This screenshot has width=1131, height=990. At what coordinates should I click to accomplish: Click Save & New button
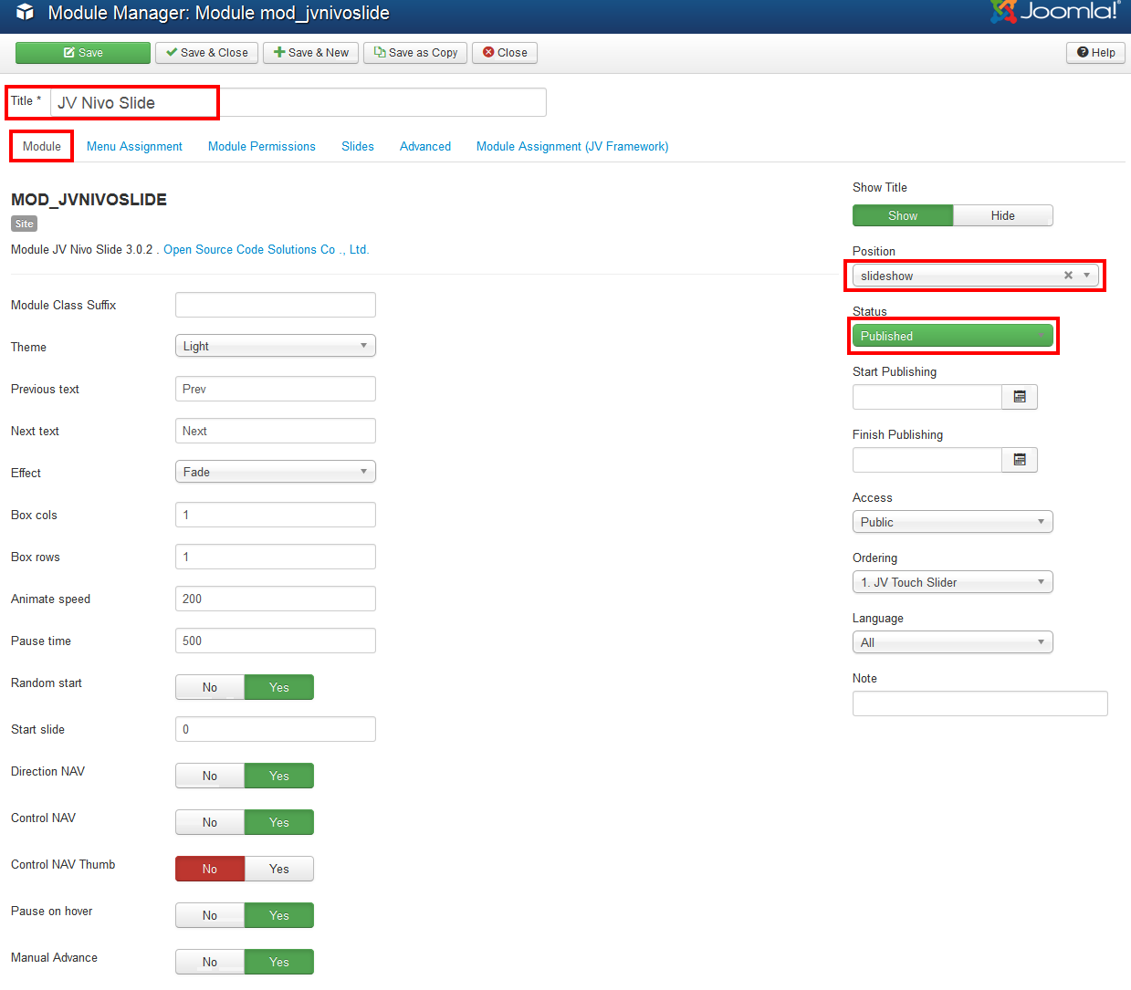311,53
